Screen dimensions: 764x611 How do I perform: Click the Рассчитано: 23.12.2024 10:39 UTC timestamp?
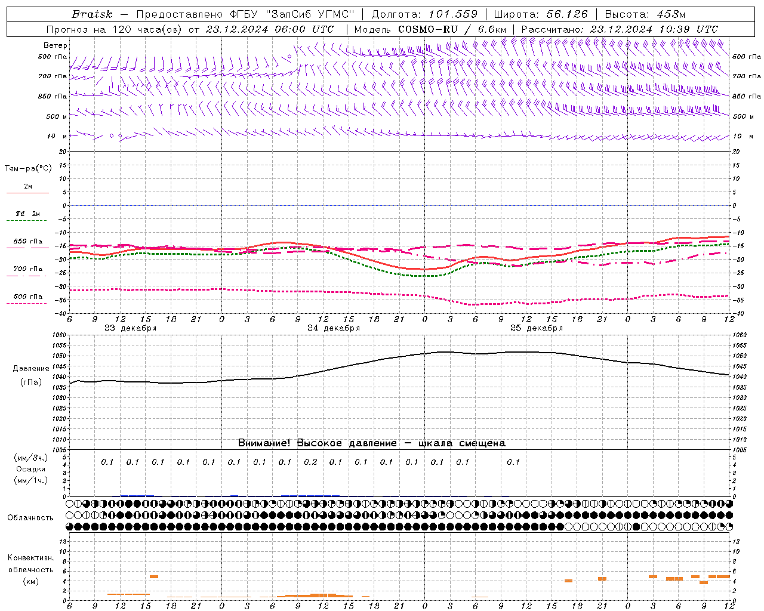tap(620, 29)
